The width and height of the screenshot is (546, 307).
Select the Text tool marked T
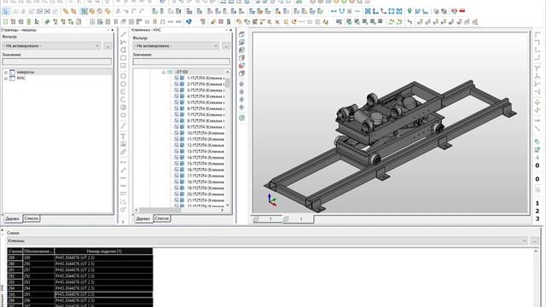[x=123, y=136]
